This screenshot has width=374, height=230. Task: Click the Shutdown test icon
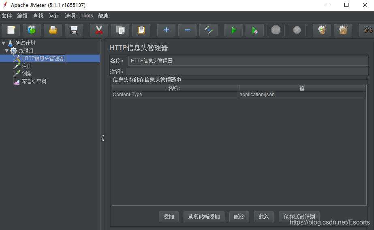click(297, 30)
